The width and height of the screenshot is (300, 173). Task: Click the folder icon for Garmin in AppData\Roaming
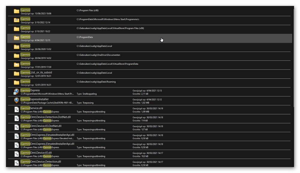[x=16, y=83]
